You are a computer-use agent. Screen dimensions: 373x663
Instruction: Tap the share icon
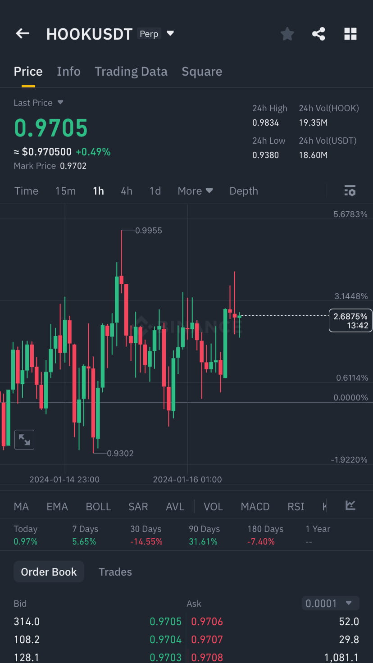(318, 33)
